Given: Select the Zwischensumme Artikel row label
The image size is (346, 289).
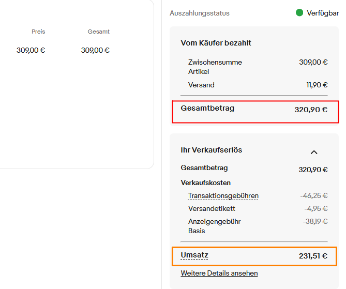Looking at the screenshot, I should tap(215, 67).
